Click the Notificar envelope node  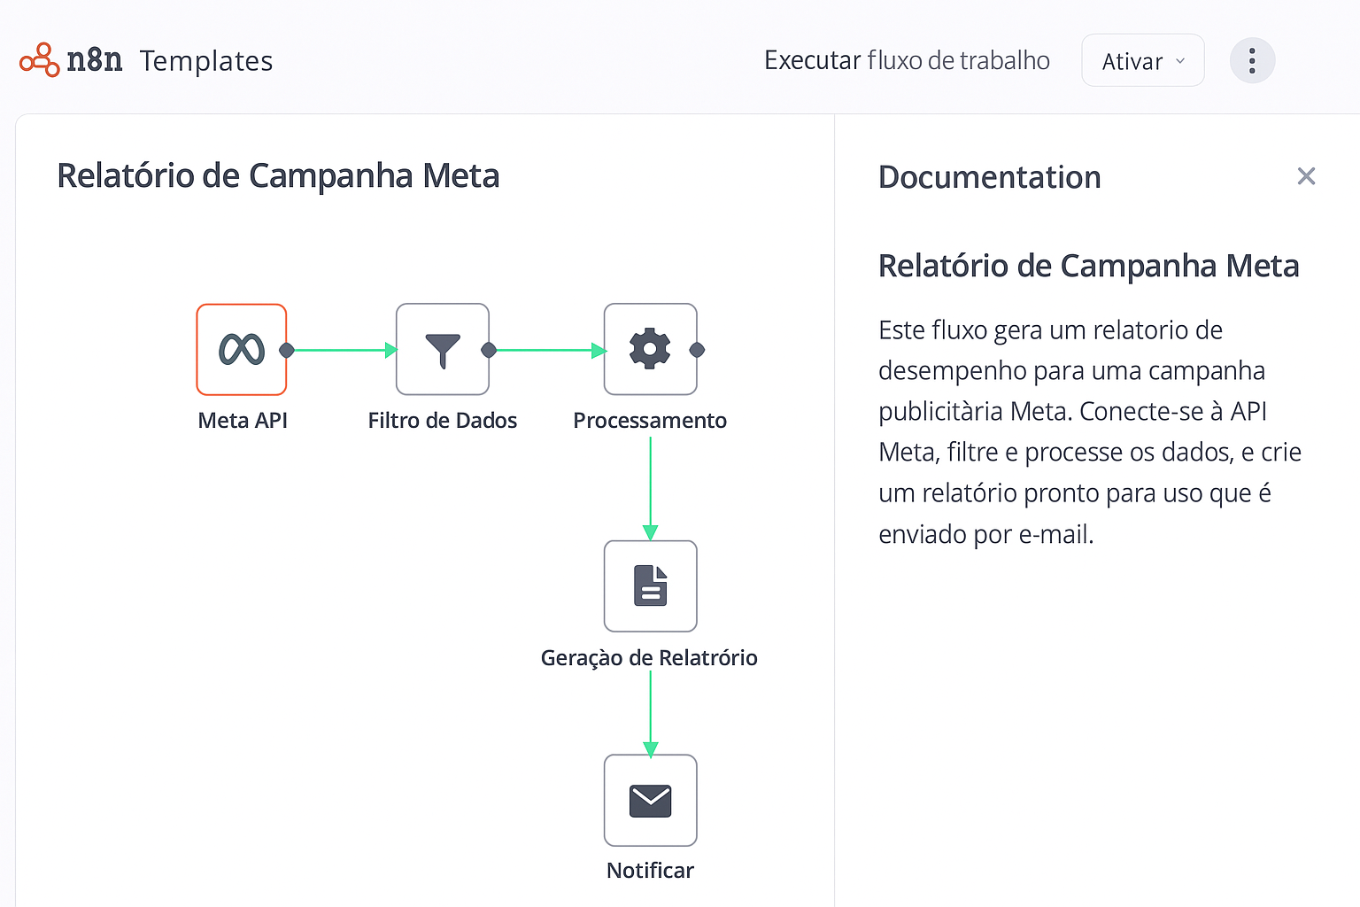coord(650,801)
